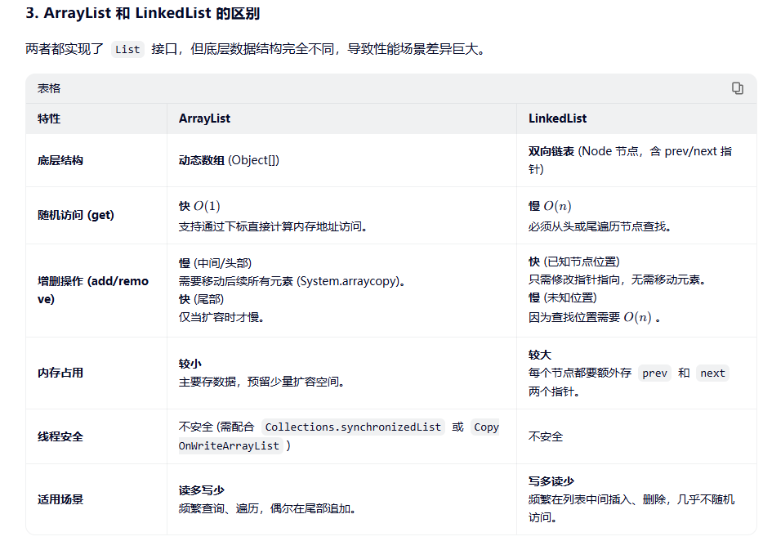Click the inline code 'next'

tap(712, 373)
